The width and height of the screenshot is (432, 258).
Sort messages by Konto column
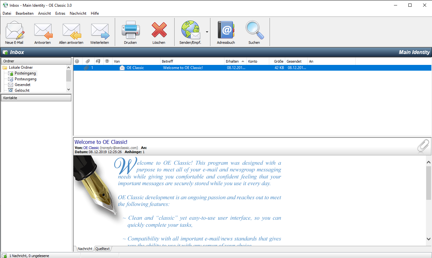258,61
